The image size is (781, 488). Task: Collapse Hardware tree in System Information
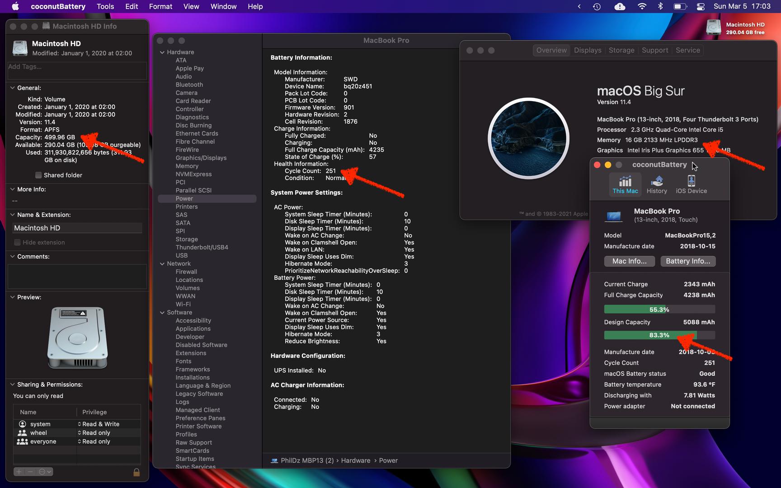click(162, 52)
